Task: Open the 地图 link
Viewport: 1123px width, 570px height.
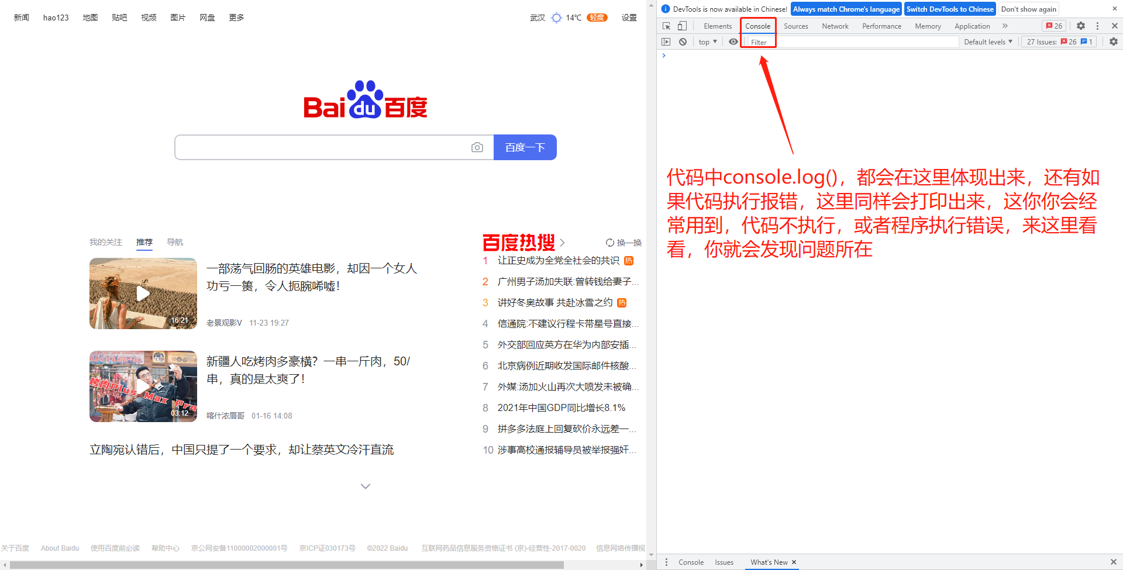Action: click(x=90, y=18)
